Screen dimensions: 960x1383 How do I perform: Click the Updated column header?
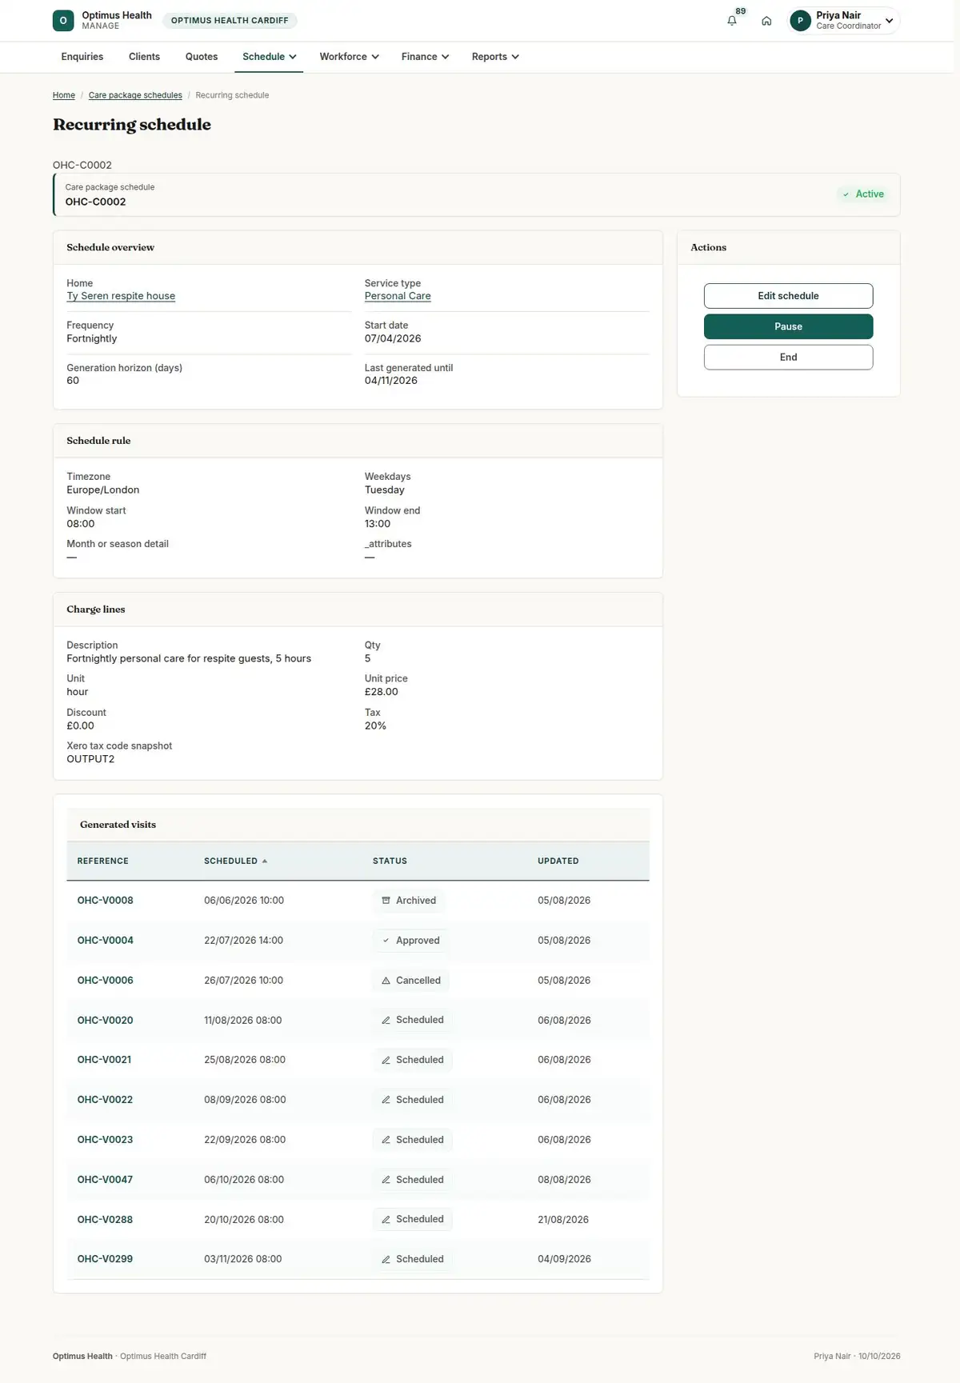click(558, 861)
